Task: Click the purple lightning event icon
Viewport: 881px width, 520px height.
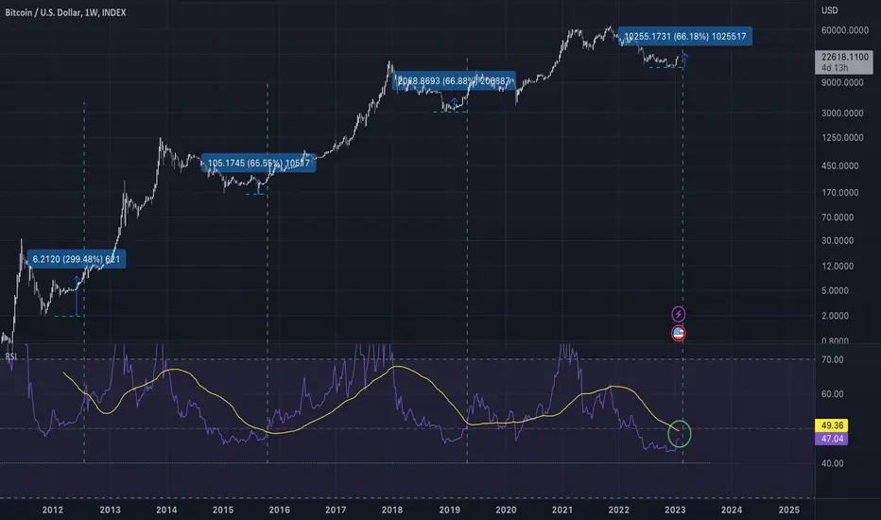Action: pos(678,314)
